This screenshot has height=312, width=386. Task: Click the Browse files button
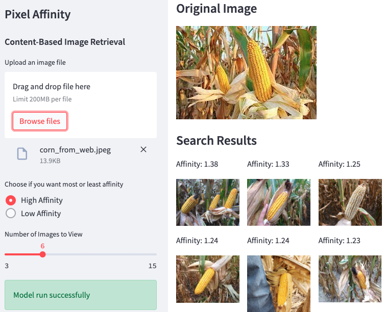click(x=40, y=121)
